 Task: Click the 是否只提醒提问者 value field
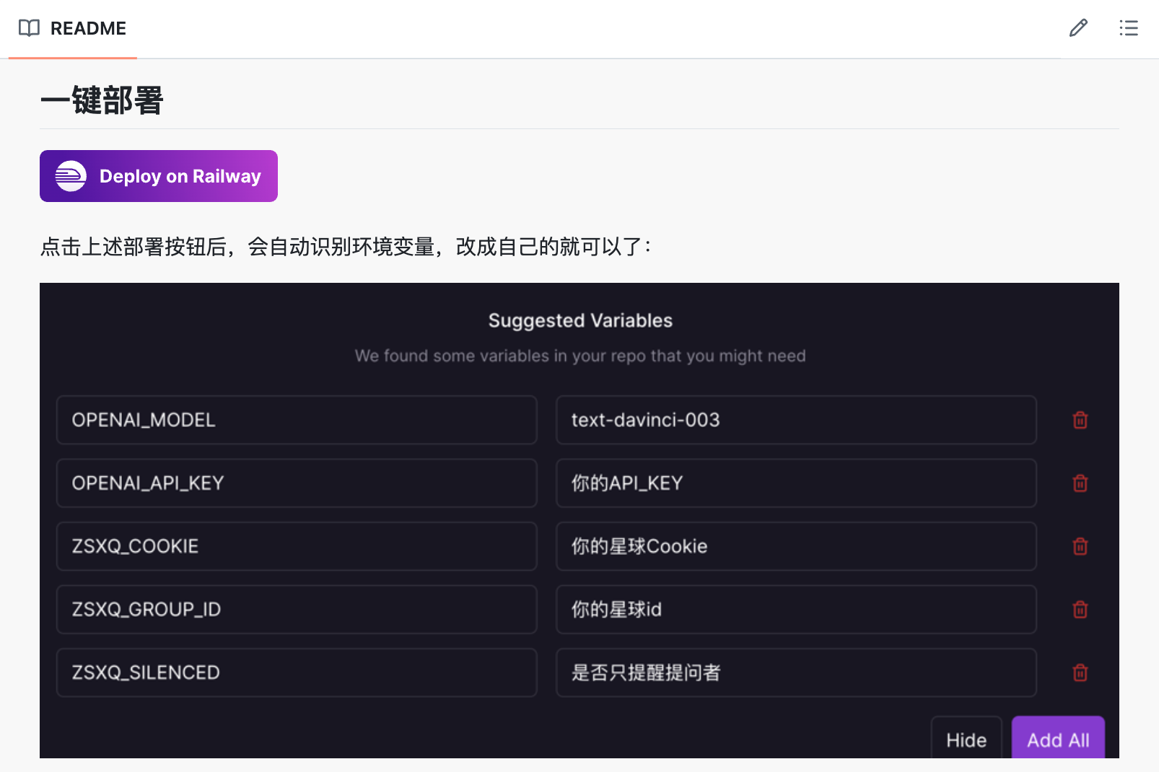point(796,672)
